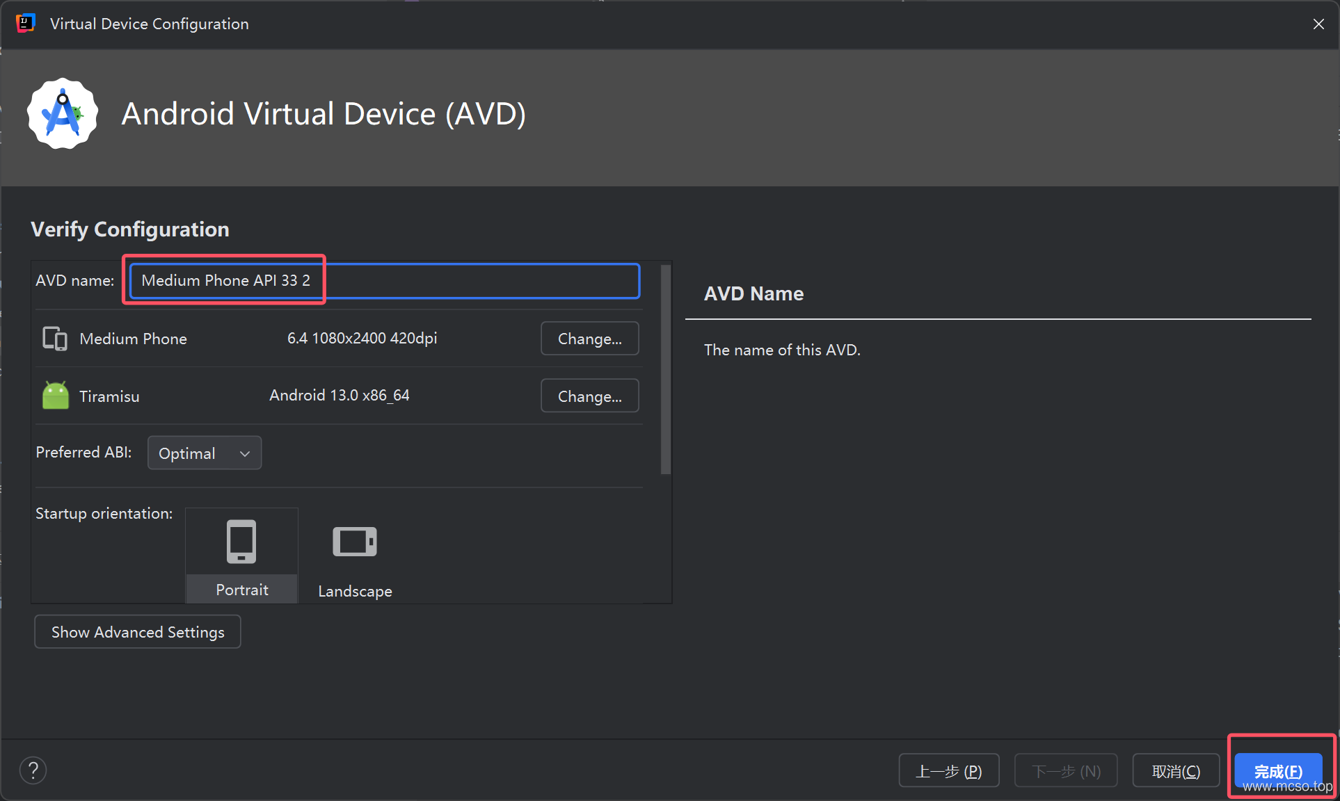This screenshot has height=801, width=1340.
Task: Click the green Tiramisu Android icon
Action: [x=56, y=396]
